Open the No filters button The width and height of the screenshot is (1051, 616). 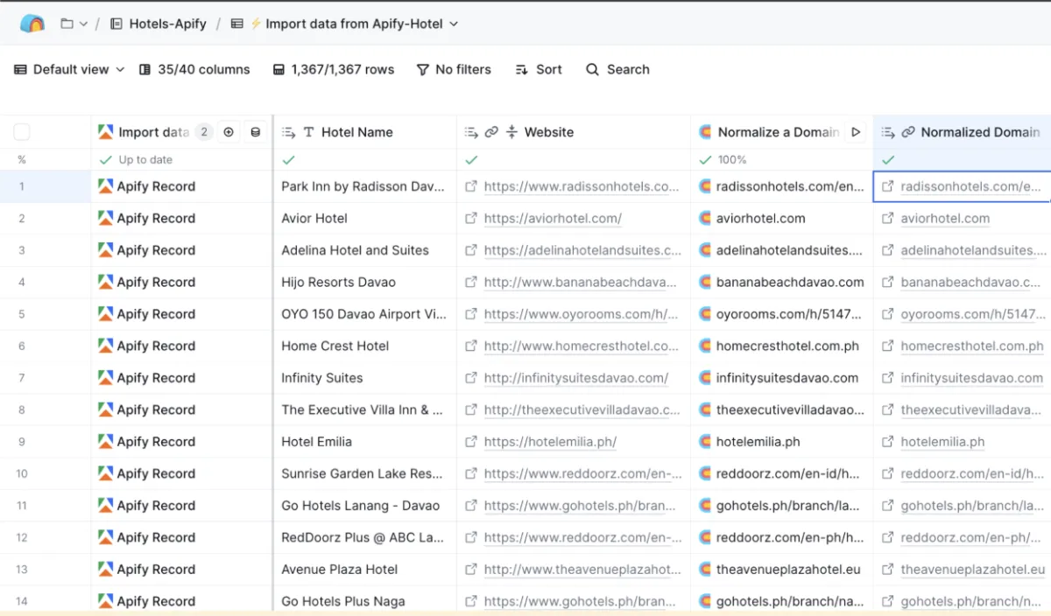pos(454,69)
